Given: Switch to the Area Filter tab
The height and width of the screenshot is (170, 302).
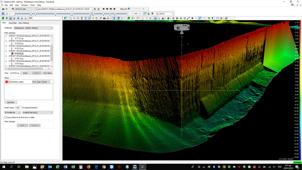Looking at the screenshot, I should (13, 23).
